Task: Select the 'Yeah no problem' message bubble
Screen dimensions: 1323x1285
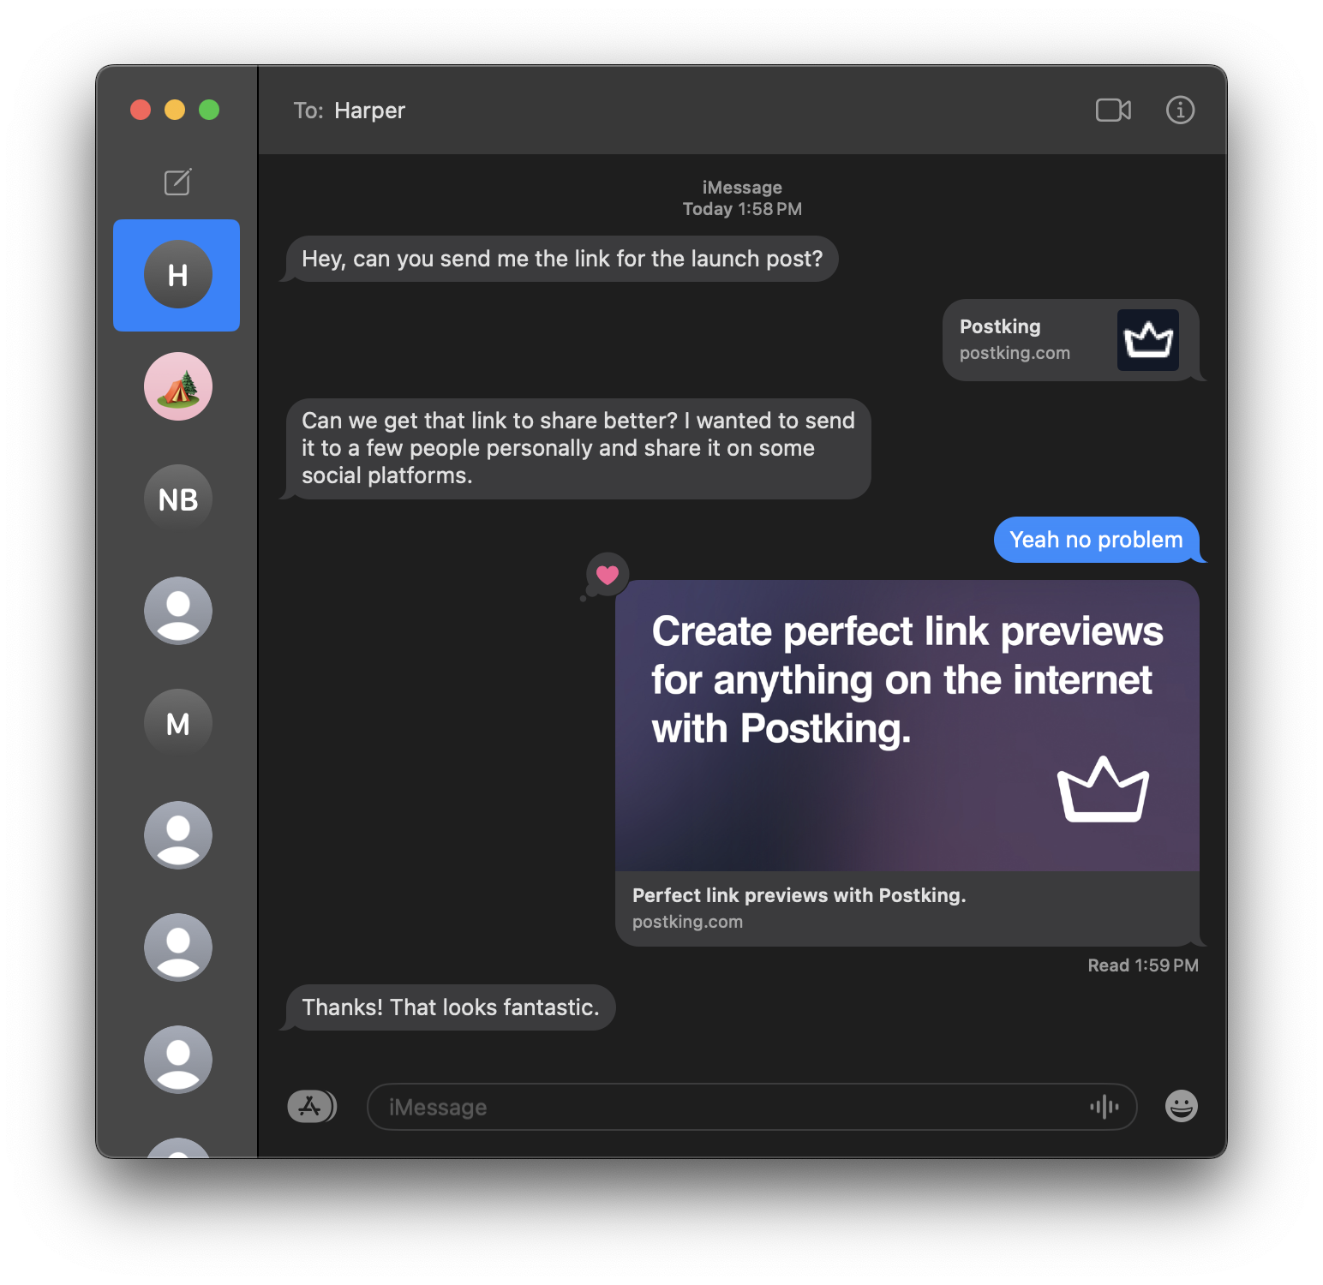Action: click(1098, 540)
